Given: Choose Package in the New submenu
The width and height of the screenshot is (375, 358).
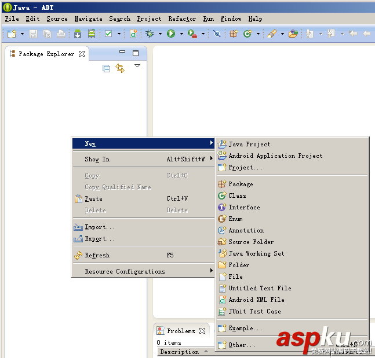Looking at the screenshot, I should [x=292, y=184].
